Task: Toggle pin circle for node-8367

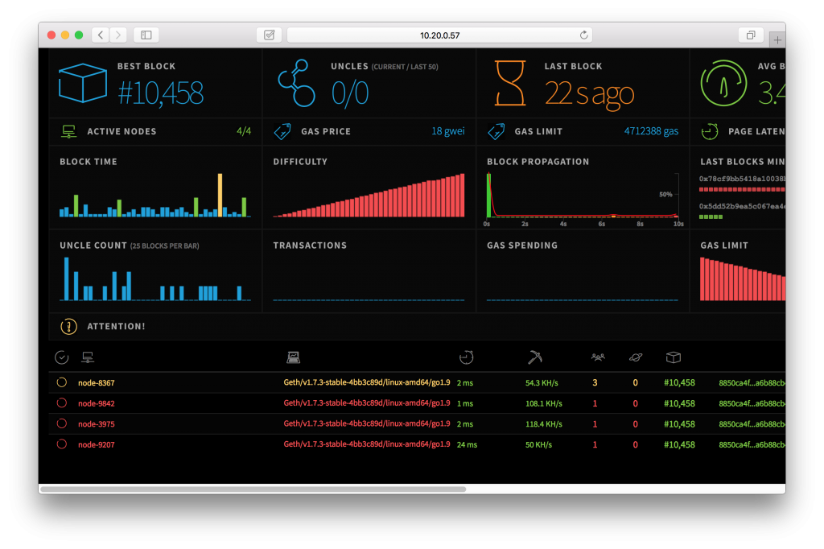Action: click(62, 382)
